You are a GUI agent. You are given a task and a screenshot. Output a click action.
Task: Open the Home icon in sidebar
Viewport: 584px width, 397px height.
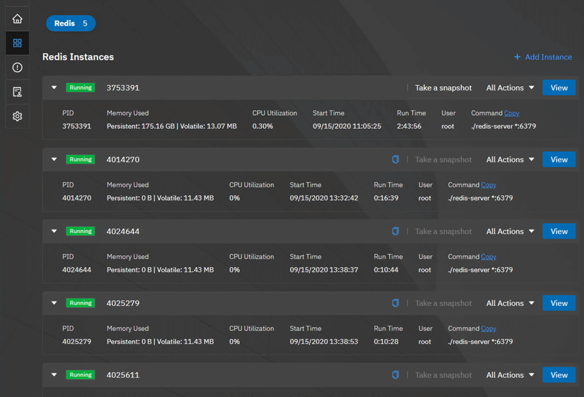tap(17, 19)
